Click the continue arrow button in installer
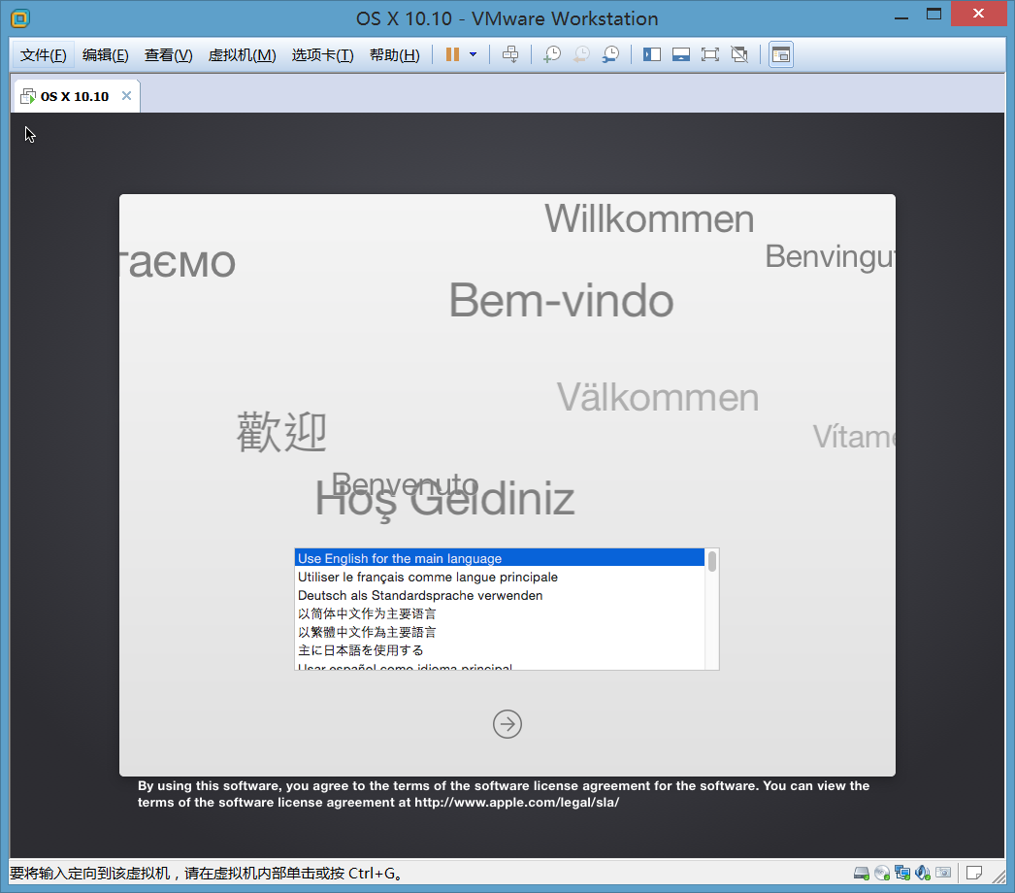 (x=507, y=724)
